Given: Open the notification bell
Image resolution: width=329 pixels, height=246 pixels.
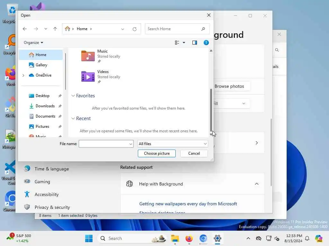Looking at the screenshot, I should pyautogui.click(x=307, y=238).
